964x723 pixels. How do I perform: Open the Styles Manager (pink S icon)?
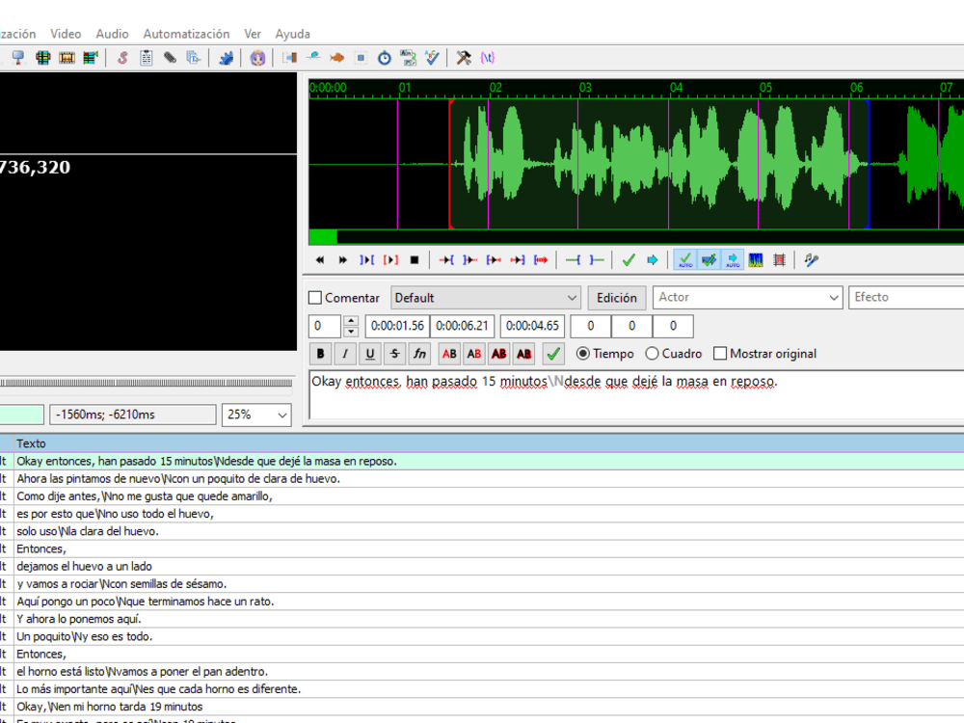click(122, 58)
